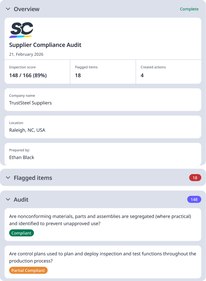Click the chevron beside Overview
This screenshot has width=206, height=281.
pyautogui.click(x=7, y=9)
